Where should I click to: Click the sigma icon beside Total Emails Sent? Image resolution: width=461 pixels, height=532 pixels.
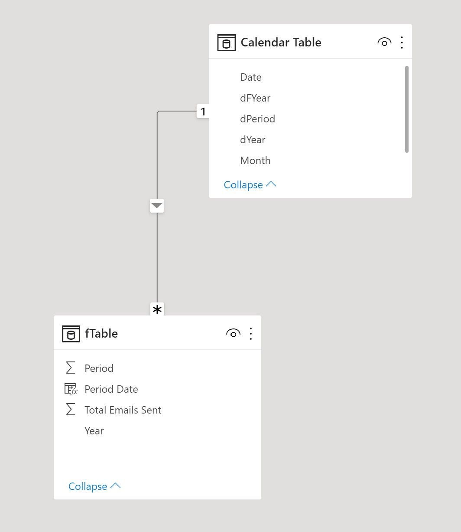70,410
